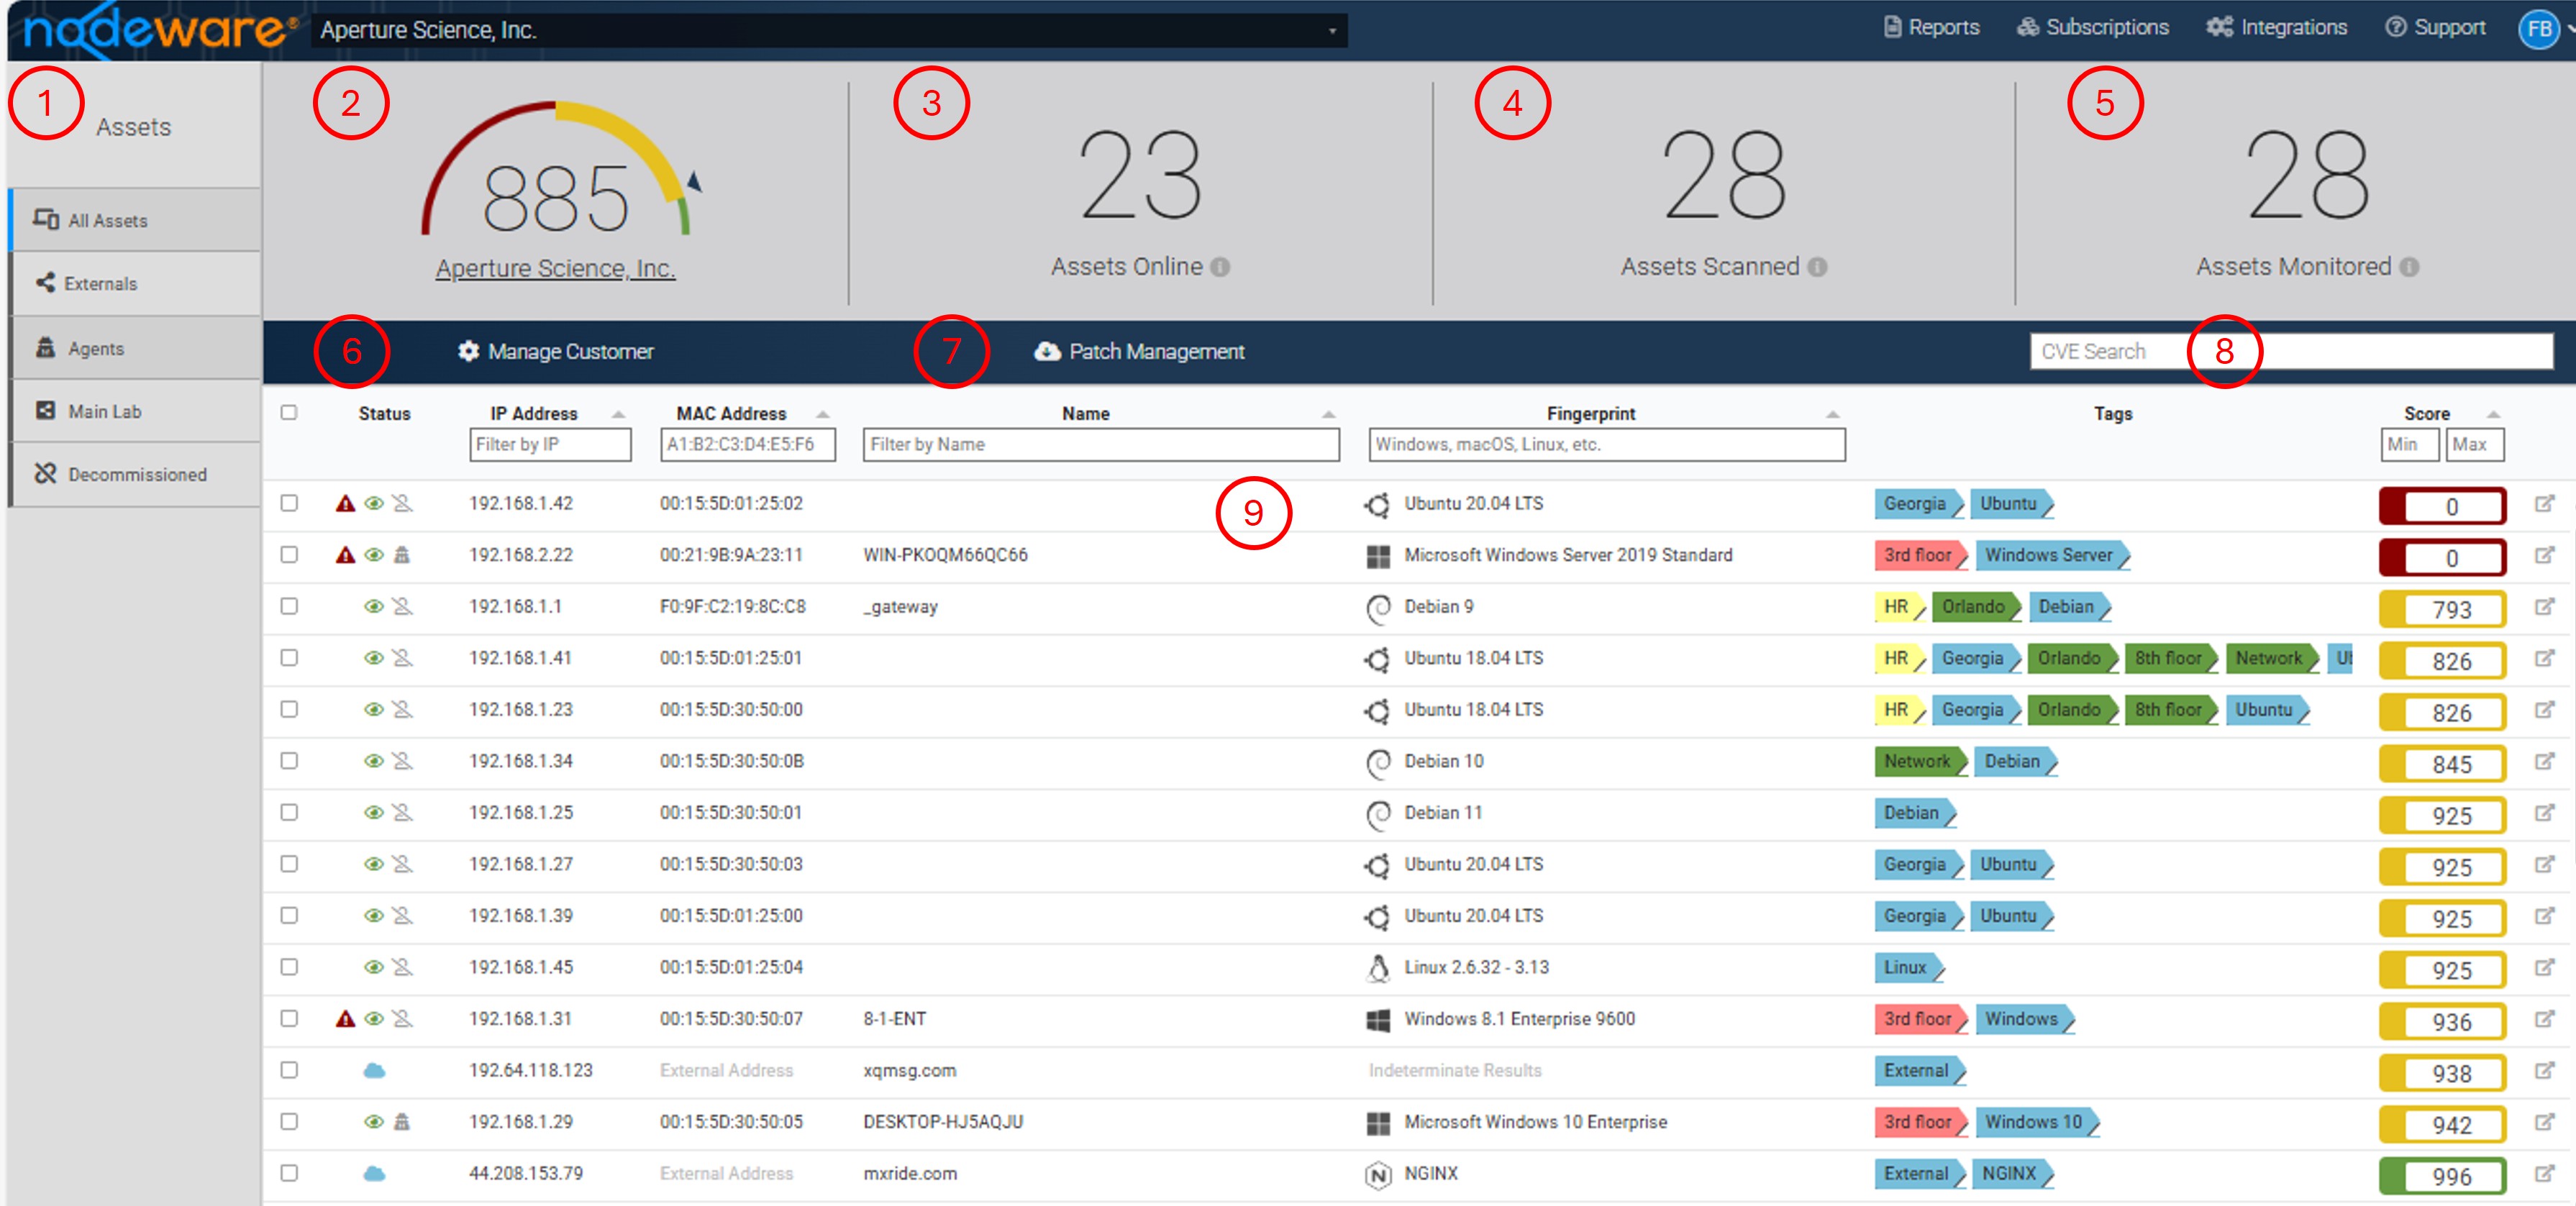Open Externals in sidebar

point(135,283)
